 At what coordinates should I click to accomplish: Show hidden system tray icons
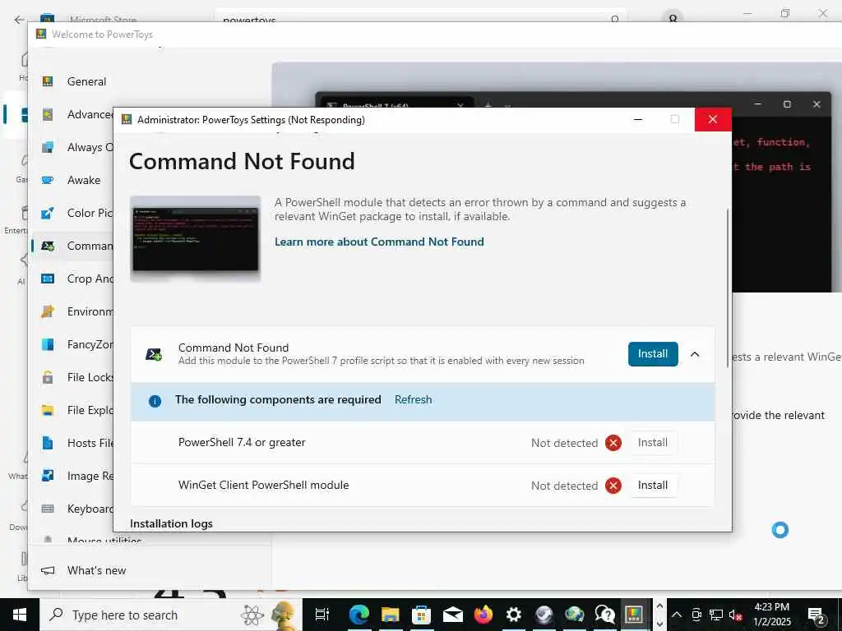click(x=677, y=615)
